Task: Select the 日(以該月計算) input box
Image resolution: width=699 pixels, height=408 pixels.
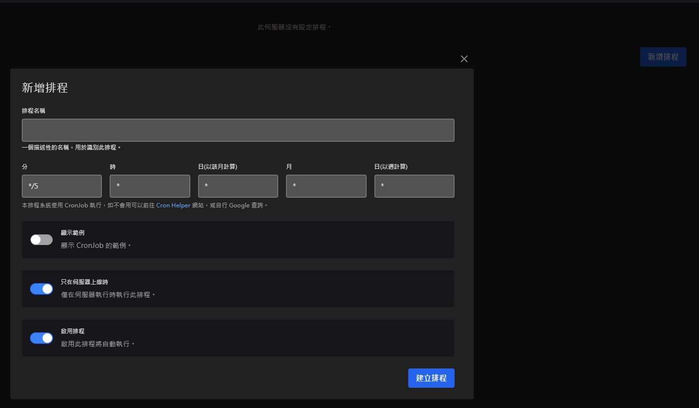Action: point(238,186)
